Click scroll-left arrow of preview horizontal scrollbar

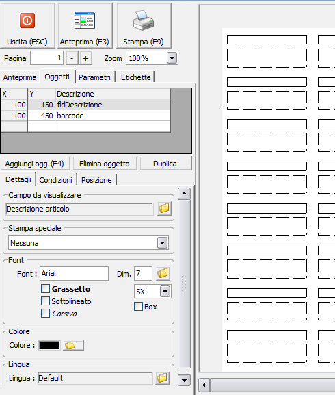pyautogui.click(x=204, y=385)
